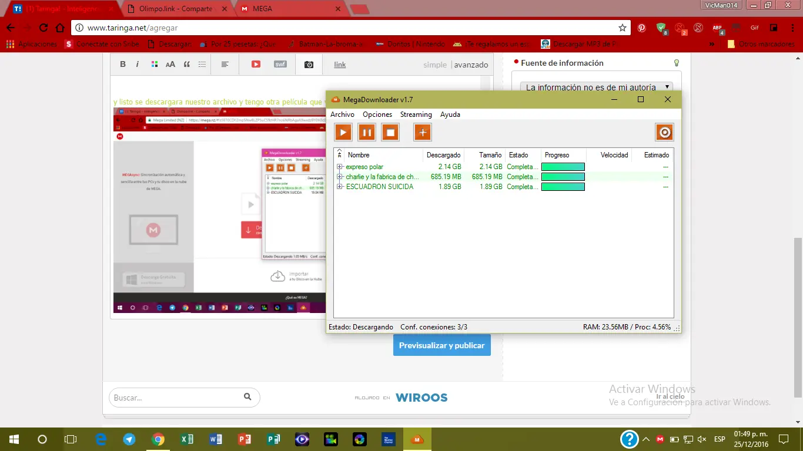Insert a quote block in the editor
803x451 pixels.
pos(187,65)
